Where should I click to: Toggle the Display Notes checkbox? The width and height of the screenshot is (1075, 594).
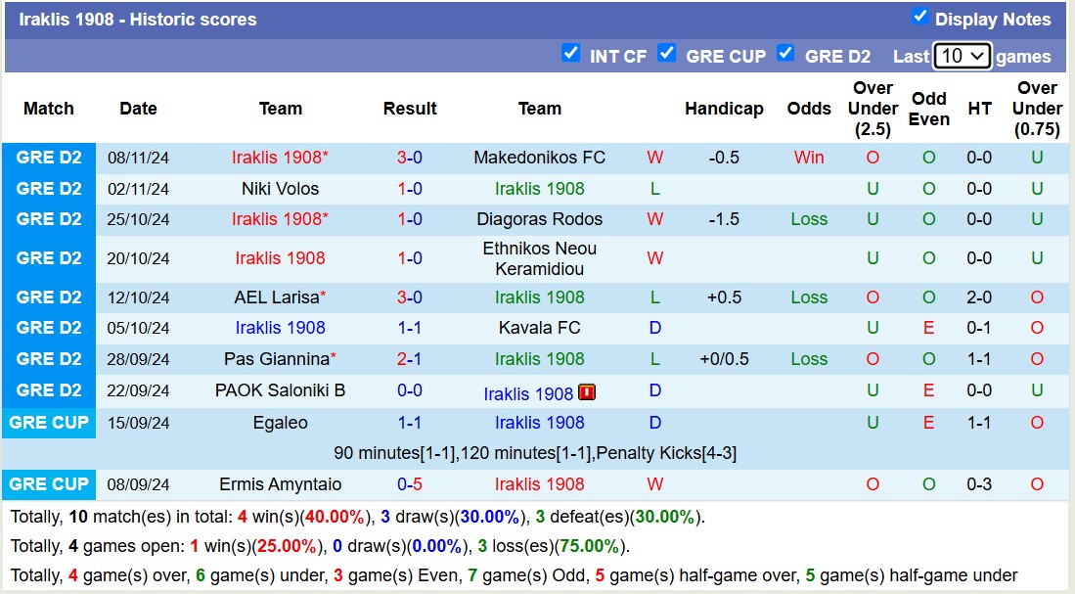[920, 18]
